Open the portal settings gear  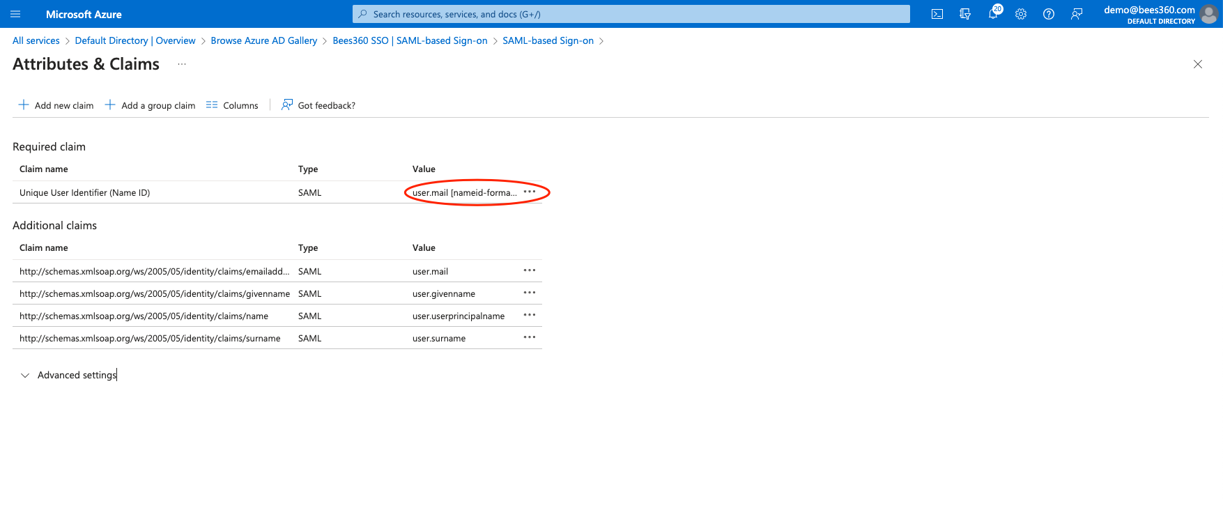(1021, 14)
